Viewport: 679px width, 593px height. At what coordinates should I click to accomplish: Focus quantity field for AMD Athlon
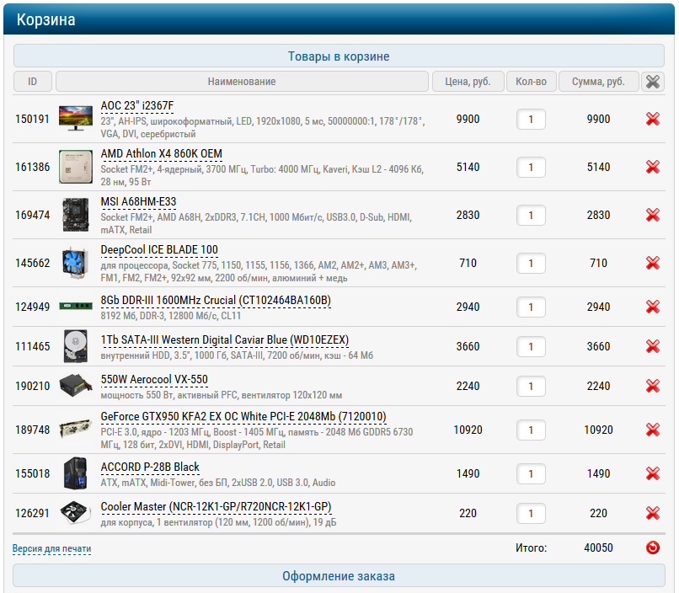pos(531,168)
